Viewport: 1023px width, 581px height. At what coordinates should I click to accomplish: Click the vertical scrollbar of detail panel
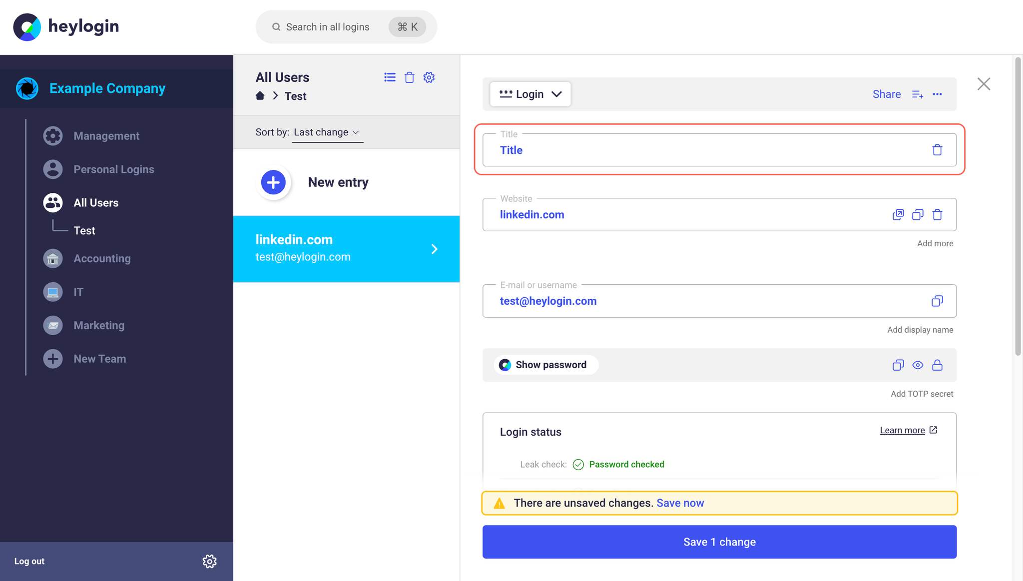coord(1018,207)
